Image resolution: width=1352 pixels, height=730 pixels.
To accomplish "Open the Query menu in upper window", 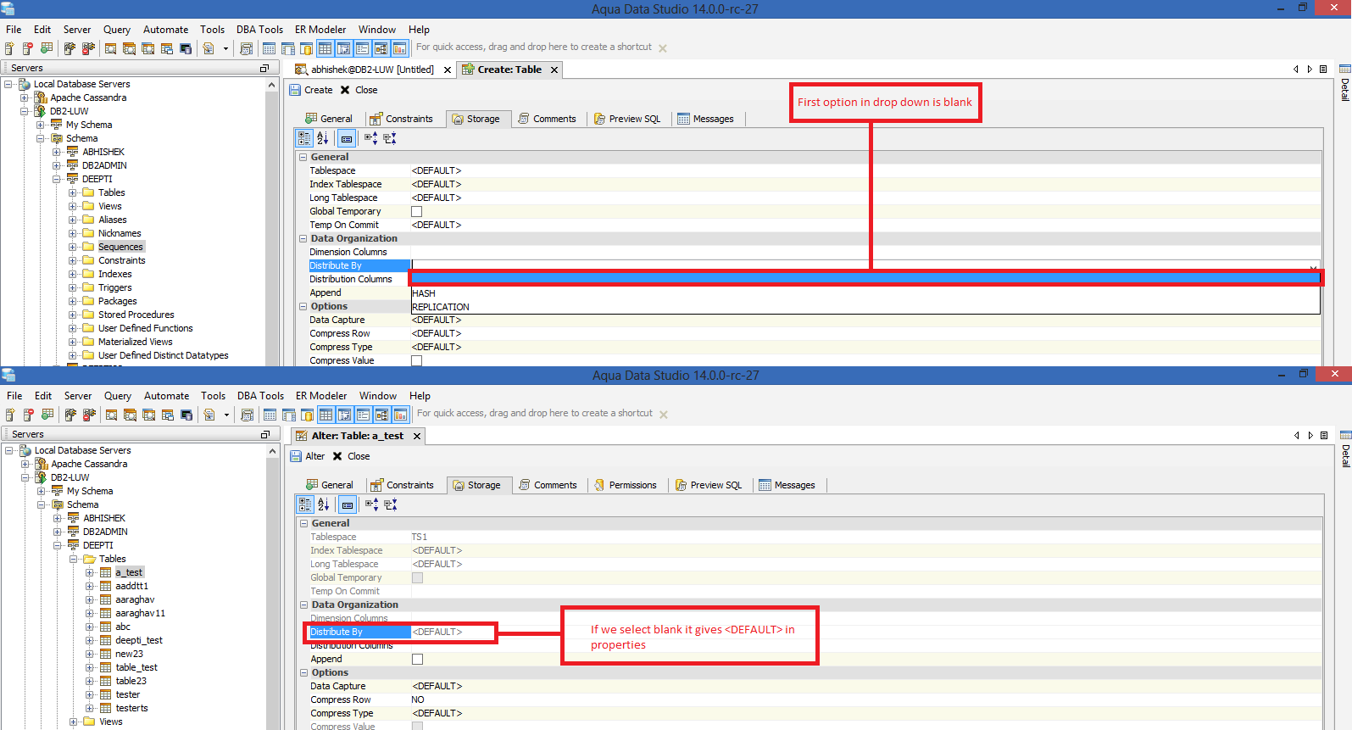I will [x=117, y=30].
